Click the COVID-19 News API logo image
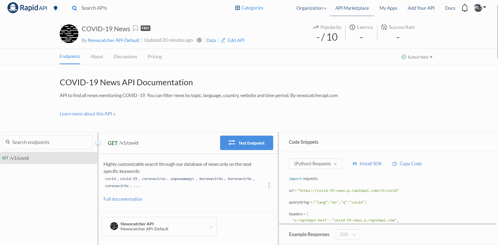This screenshot has height=245, width=498. pos(69,34)
